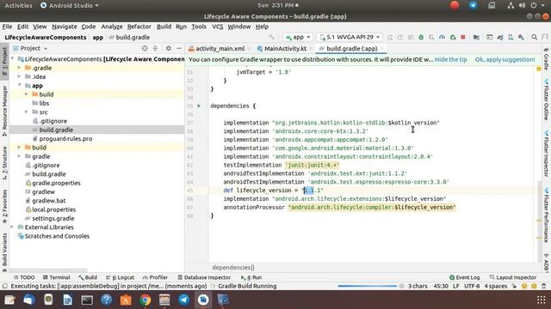
Task: Open the VCS menu
Action: [x=218, y=27]
